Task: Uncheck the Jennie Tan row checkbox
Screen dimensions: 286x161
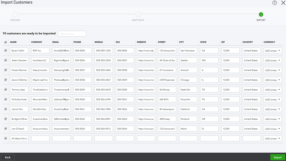Action: (5, 109)
